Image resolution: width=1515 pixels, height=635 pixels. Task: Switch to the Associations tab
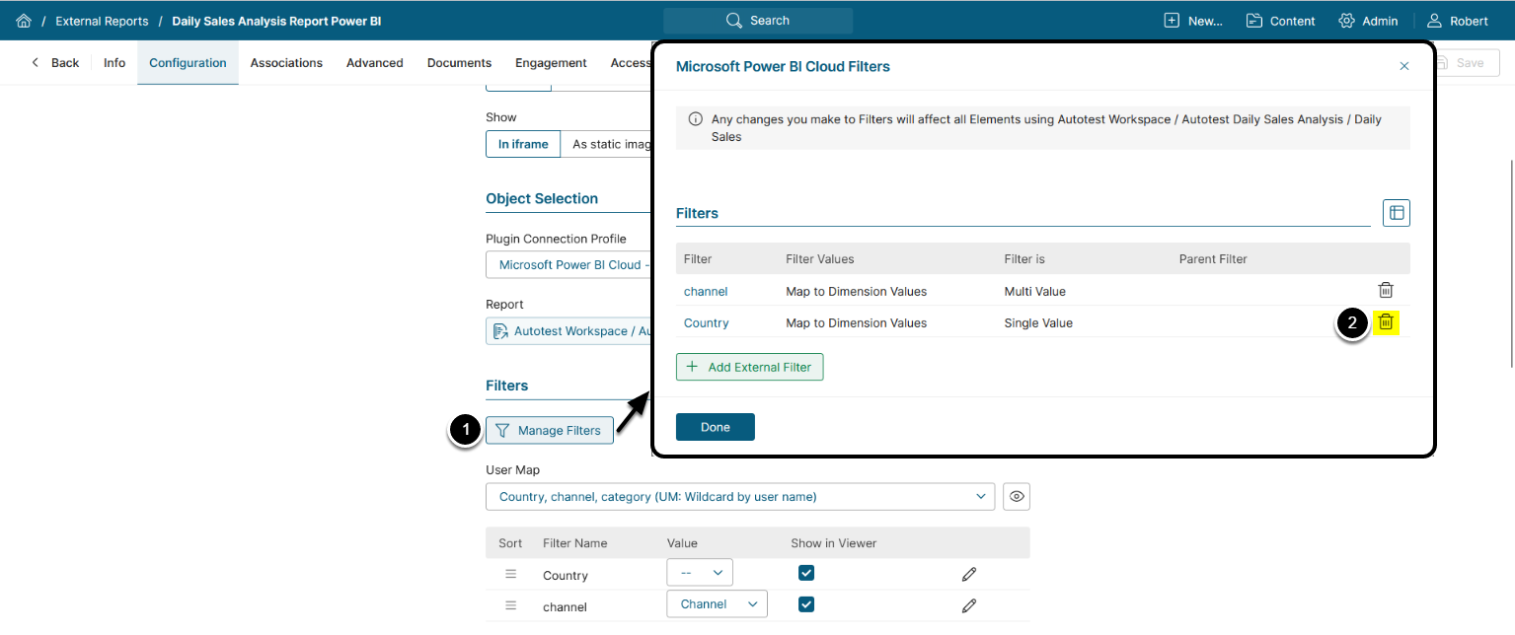[286, 63]
